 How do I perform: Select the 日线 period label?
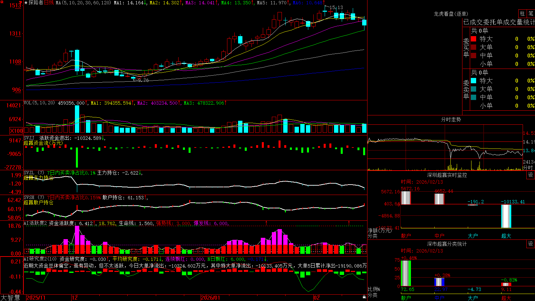pos(49,3)
